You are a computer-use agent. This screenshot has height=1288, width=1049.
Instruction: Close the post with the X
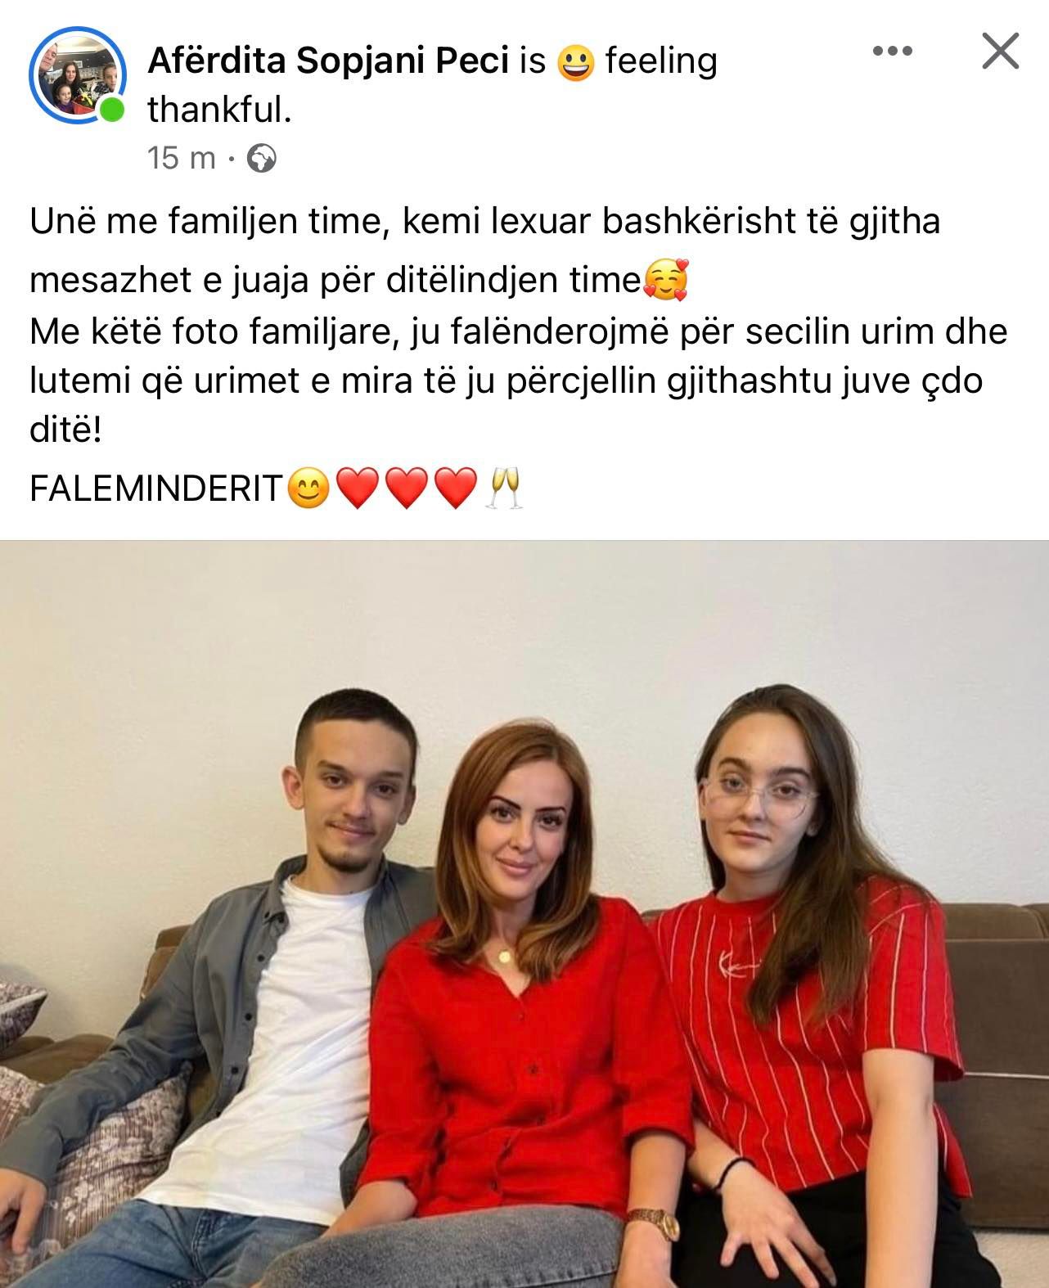point(1000,52)
